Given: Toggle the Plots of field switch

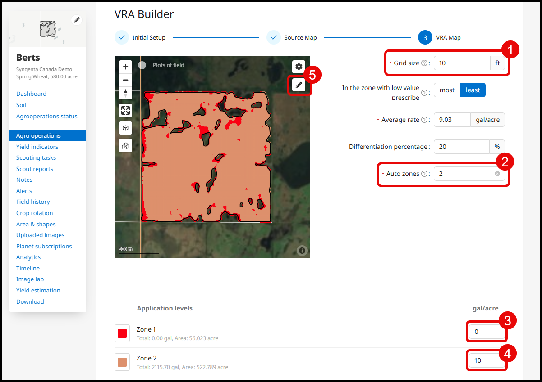Looking at the screenshot, I should click(142, 65).
